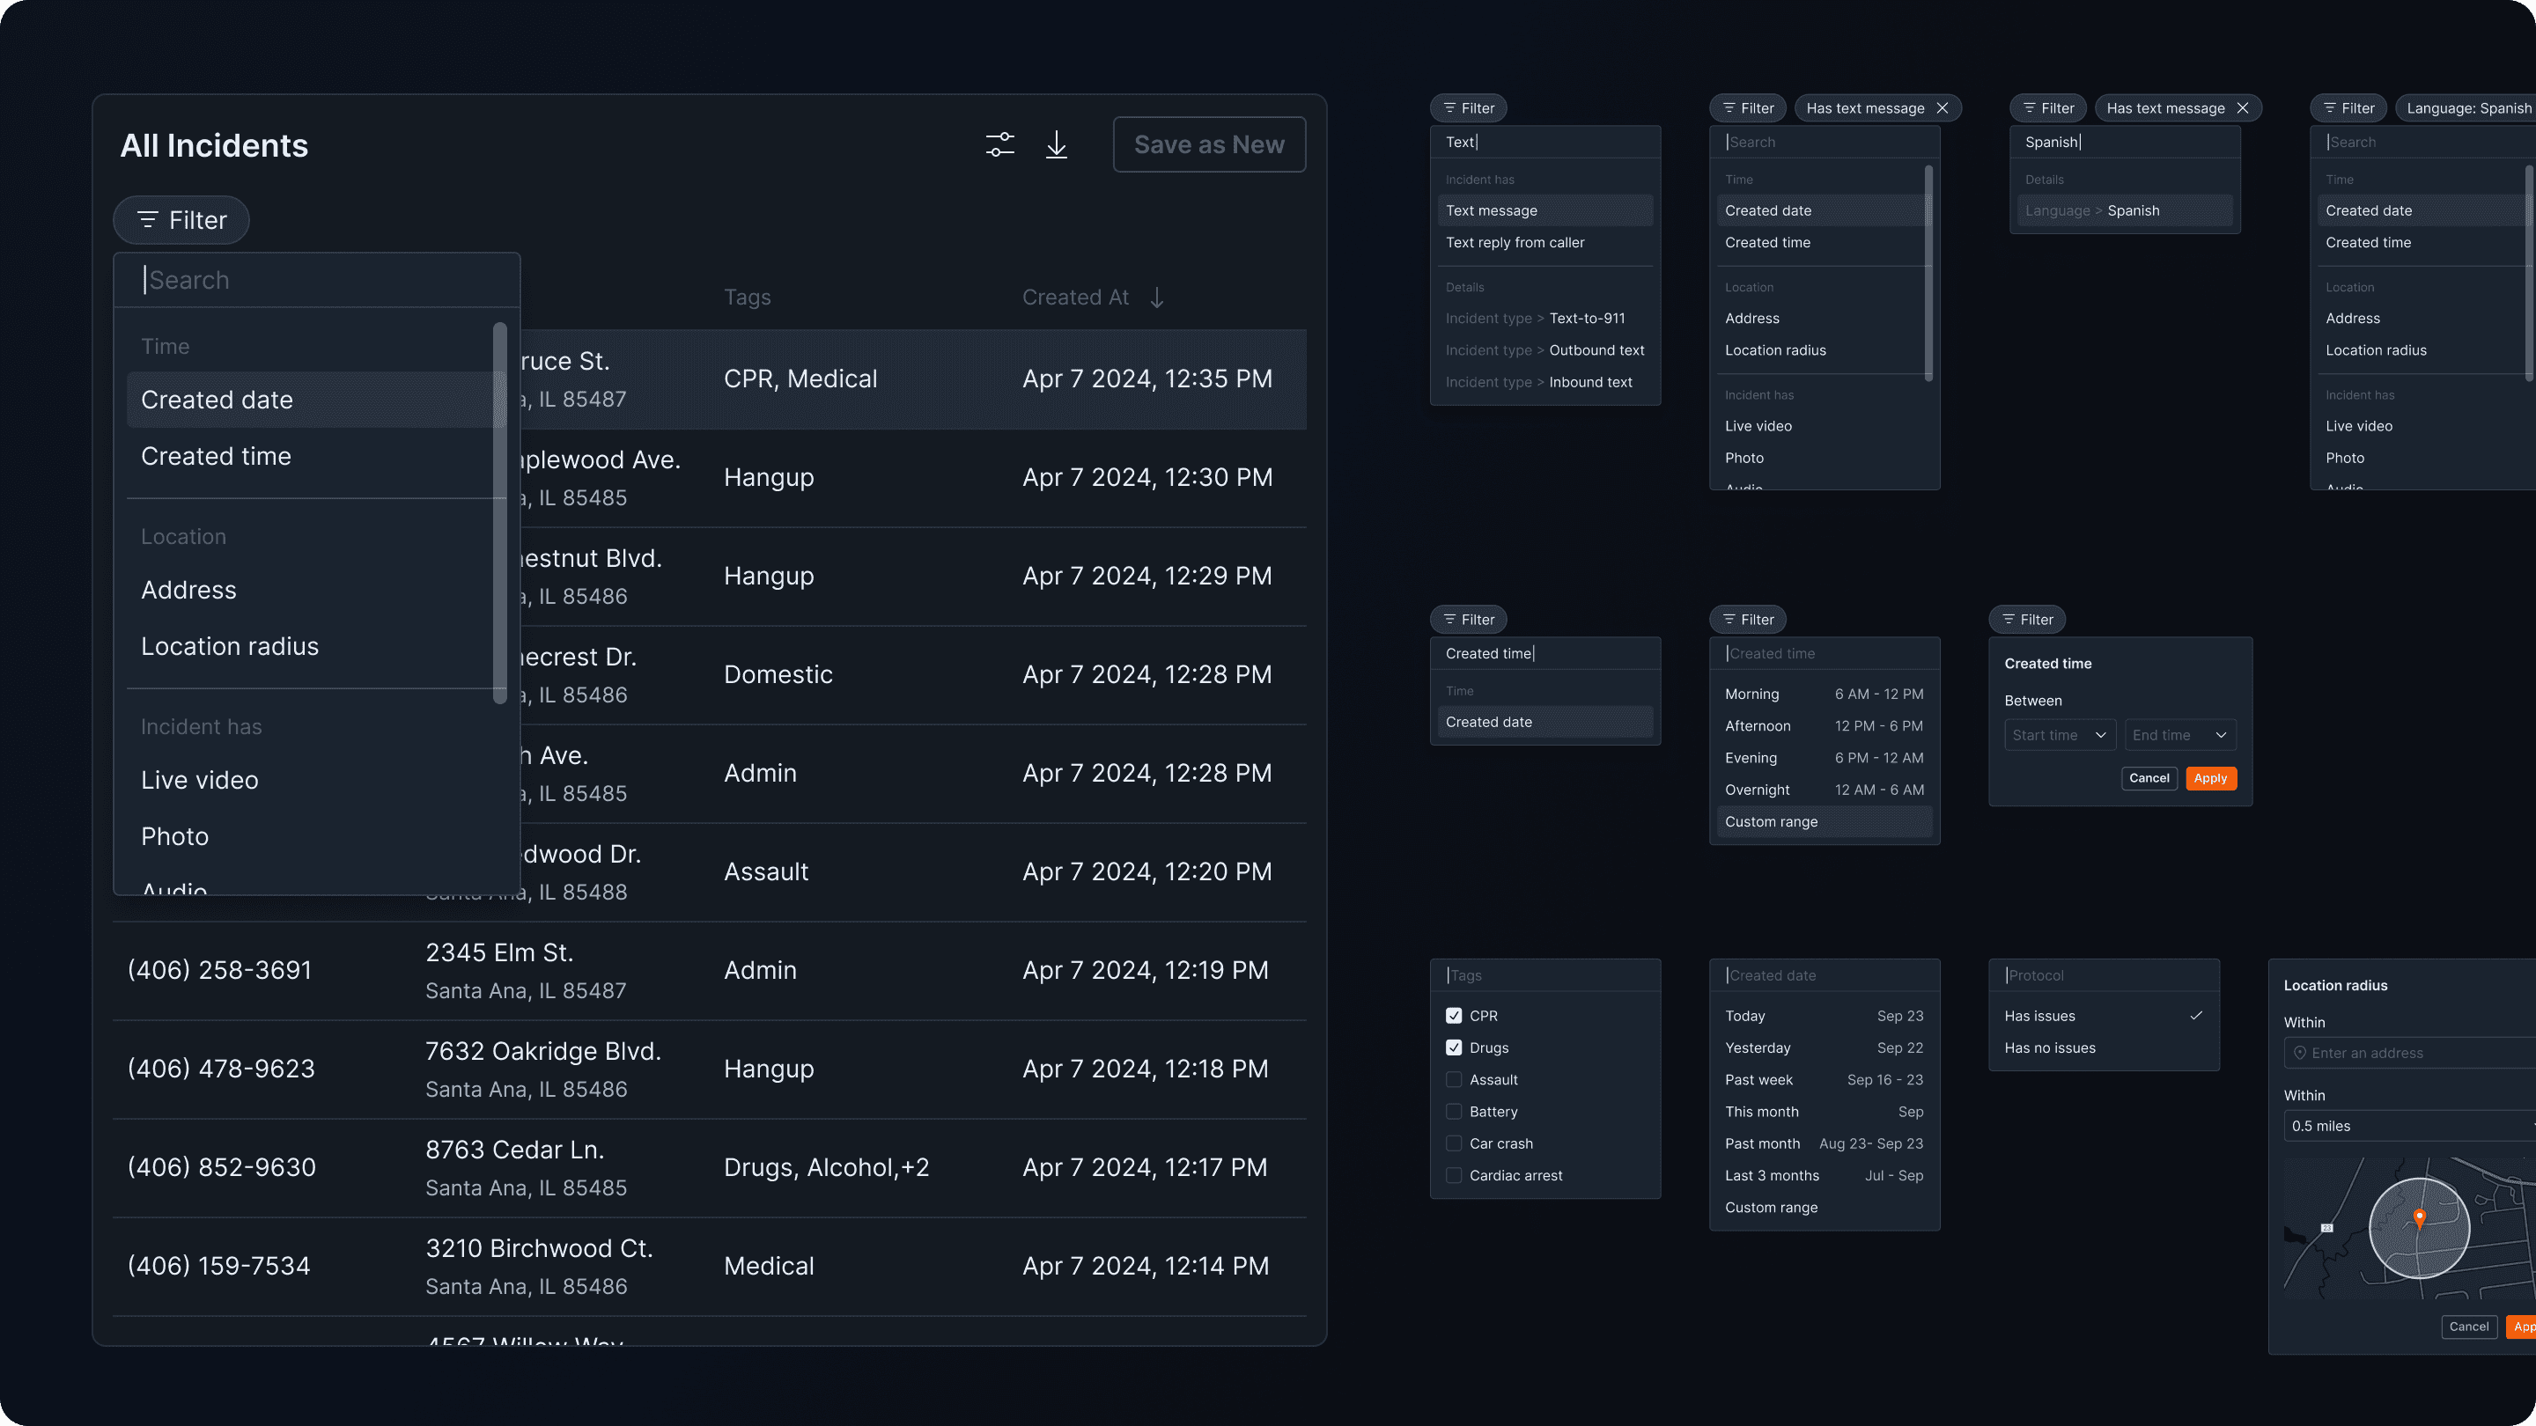Uncheck the CPR tag checkbox

(x=1453, y=1016)
